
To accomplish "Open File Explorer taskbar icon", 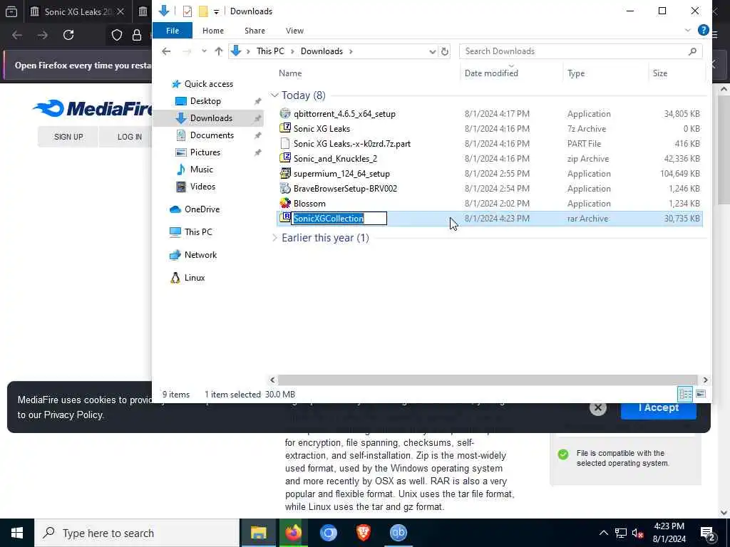I will pos(258,533).
